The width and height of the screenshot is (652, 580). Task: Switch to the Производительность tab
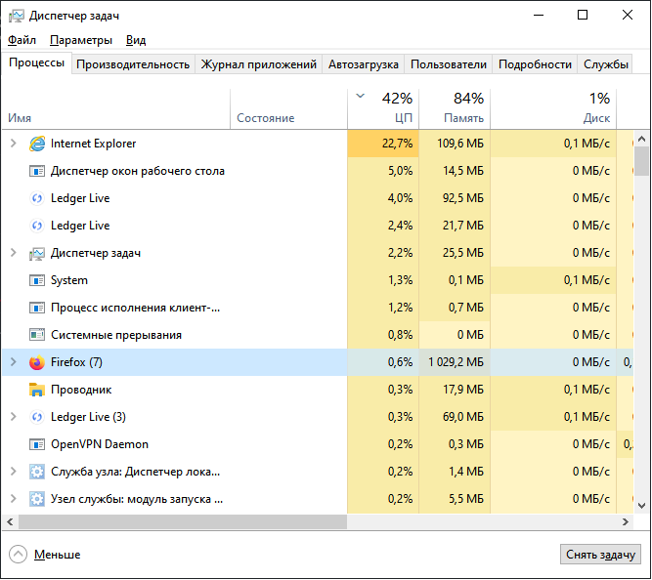(133, 64)
